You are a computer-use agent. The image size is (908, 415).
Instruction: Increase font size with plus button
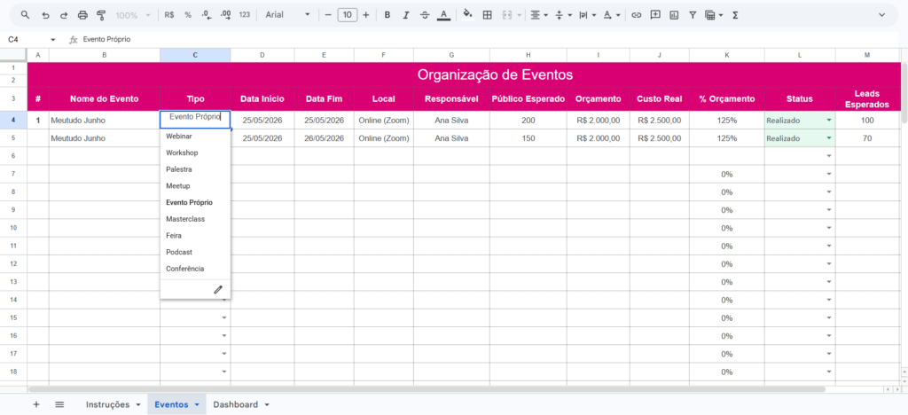(365, 15)
